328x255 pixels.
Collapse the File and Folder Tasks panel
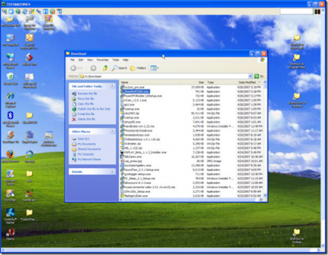coord(112,86)
